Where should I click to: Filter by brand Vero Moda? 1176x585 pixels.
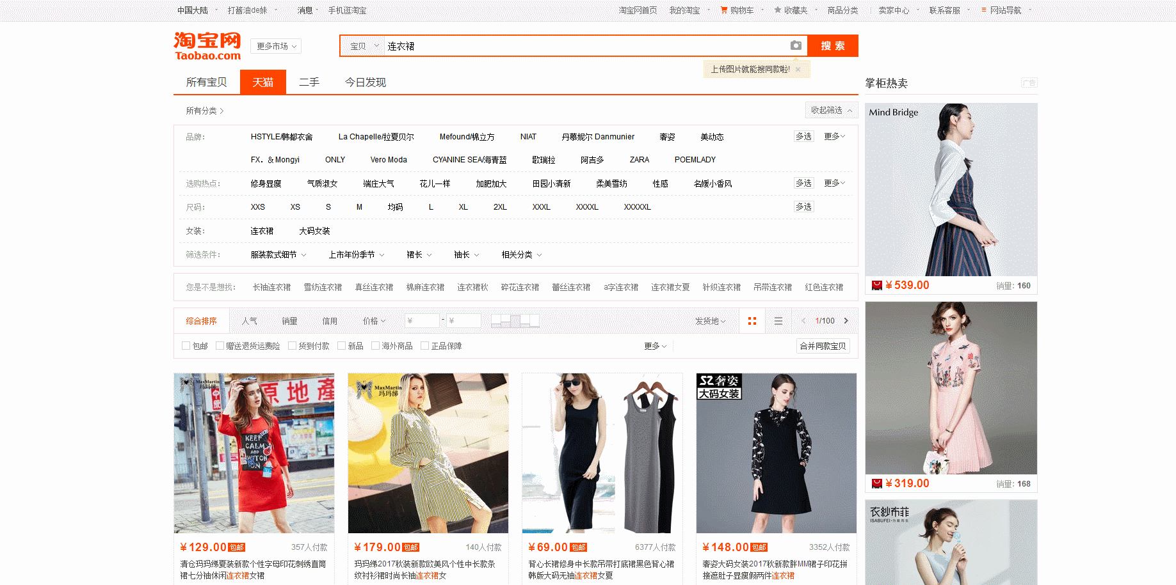tap(389, 160)
